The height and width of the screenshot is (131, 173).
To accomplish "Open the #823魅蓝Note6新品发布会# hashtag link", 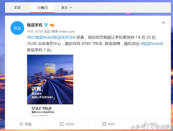I will point(51,37).
